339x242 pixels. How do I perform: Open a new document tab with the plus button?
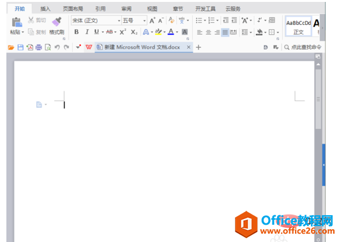[199, 47]
